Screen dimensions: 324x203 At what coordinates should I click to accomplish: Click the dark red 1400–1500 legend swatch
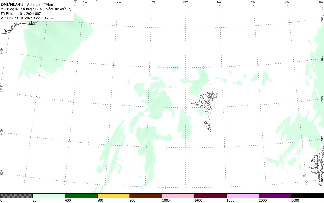210,196
